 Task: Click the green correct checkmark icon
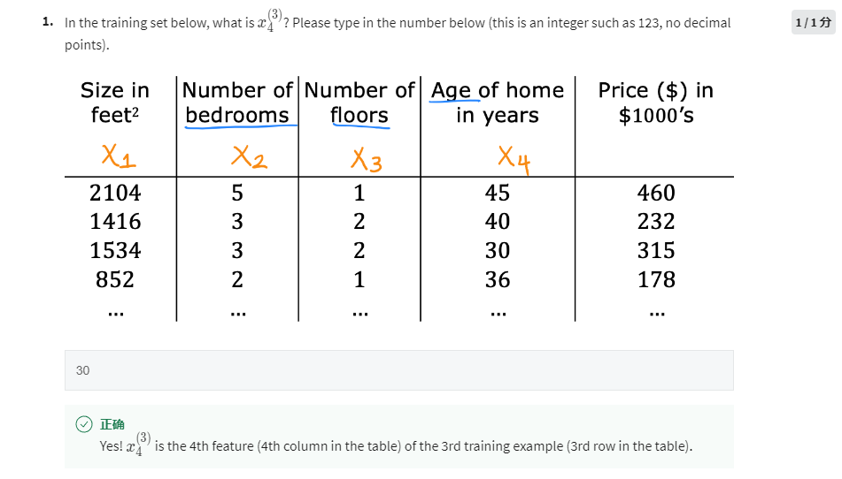(83, 424)
